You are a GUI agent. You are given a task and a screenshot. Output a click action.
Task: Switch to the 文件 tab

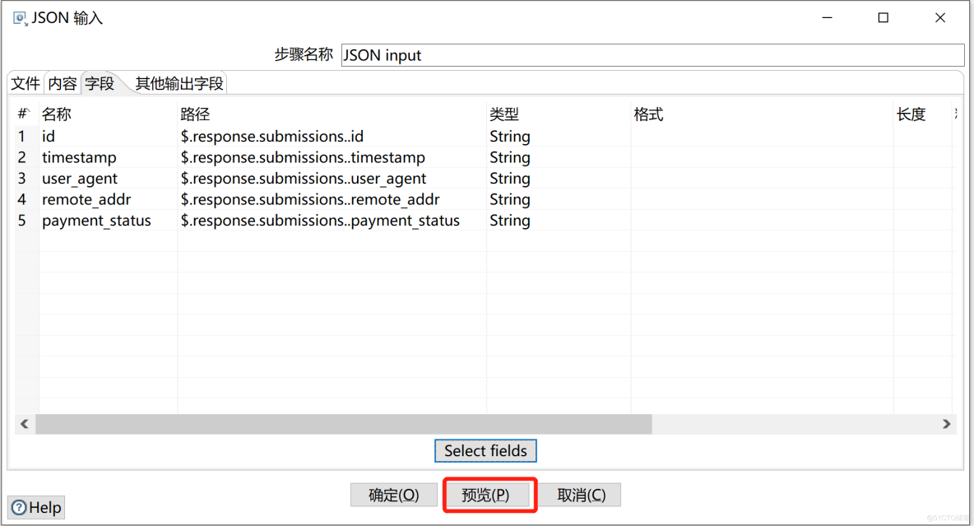[26, 83]
